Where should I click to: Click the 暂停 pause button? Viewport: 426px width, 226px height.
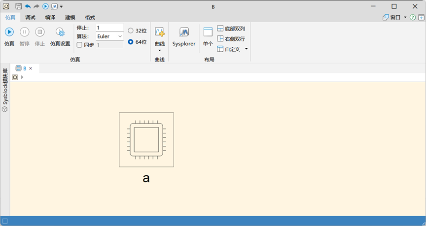point(25,36)
